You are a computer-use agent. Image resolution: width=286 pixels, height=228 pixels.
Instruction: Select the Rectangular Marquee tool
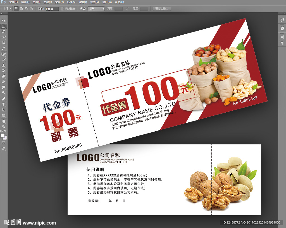[x=3, y=26]
